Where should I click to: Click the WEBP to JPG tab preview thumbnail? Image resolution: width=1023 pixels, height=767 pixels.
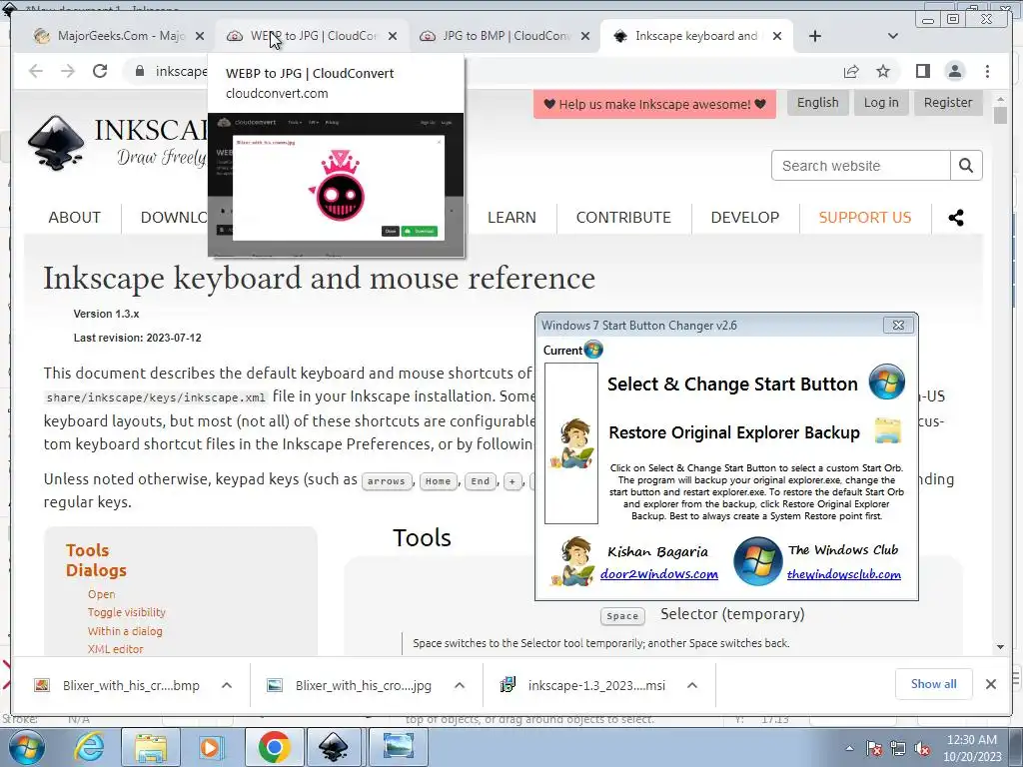pos(336,185)
